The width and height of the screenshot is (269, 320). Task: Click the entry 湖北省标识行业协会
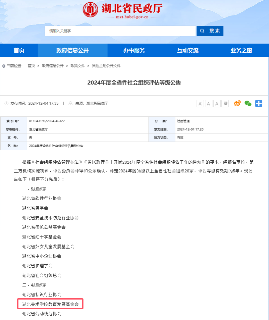[x=42, y=295]
